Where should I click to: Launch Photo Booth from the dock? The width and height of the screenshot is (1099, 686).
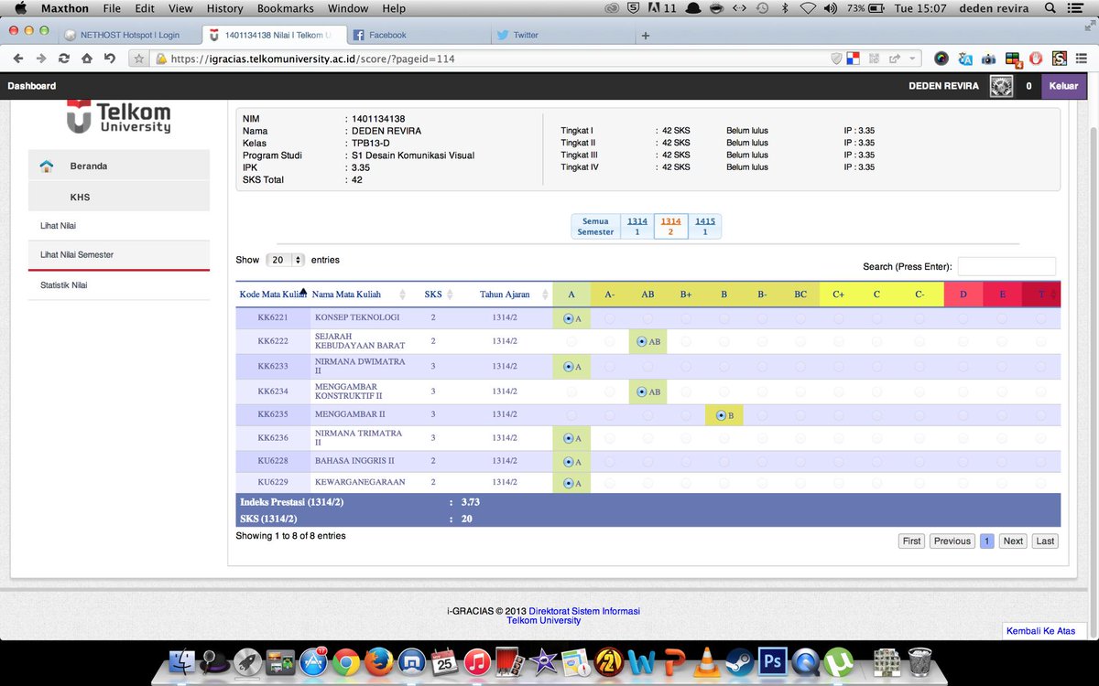(508, 661)
